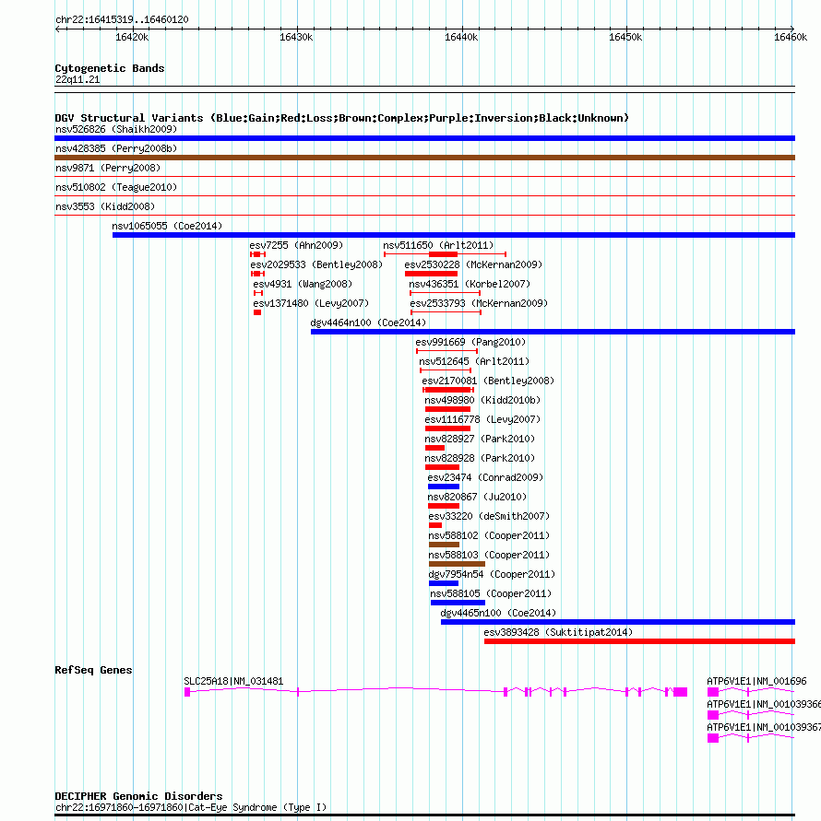Click the 16440k ruler position label
Viewport: 821px width, 821px height.
pyautogui.click(x=461, y=38)
